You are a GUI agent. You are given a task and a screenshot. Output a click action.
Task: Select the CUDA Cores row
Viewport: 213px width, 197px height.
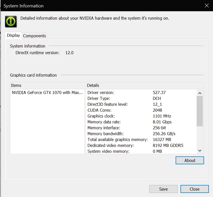[141, 110]
